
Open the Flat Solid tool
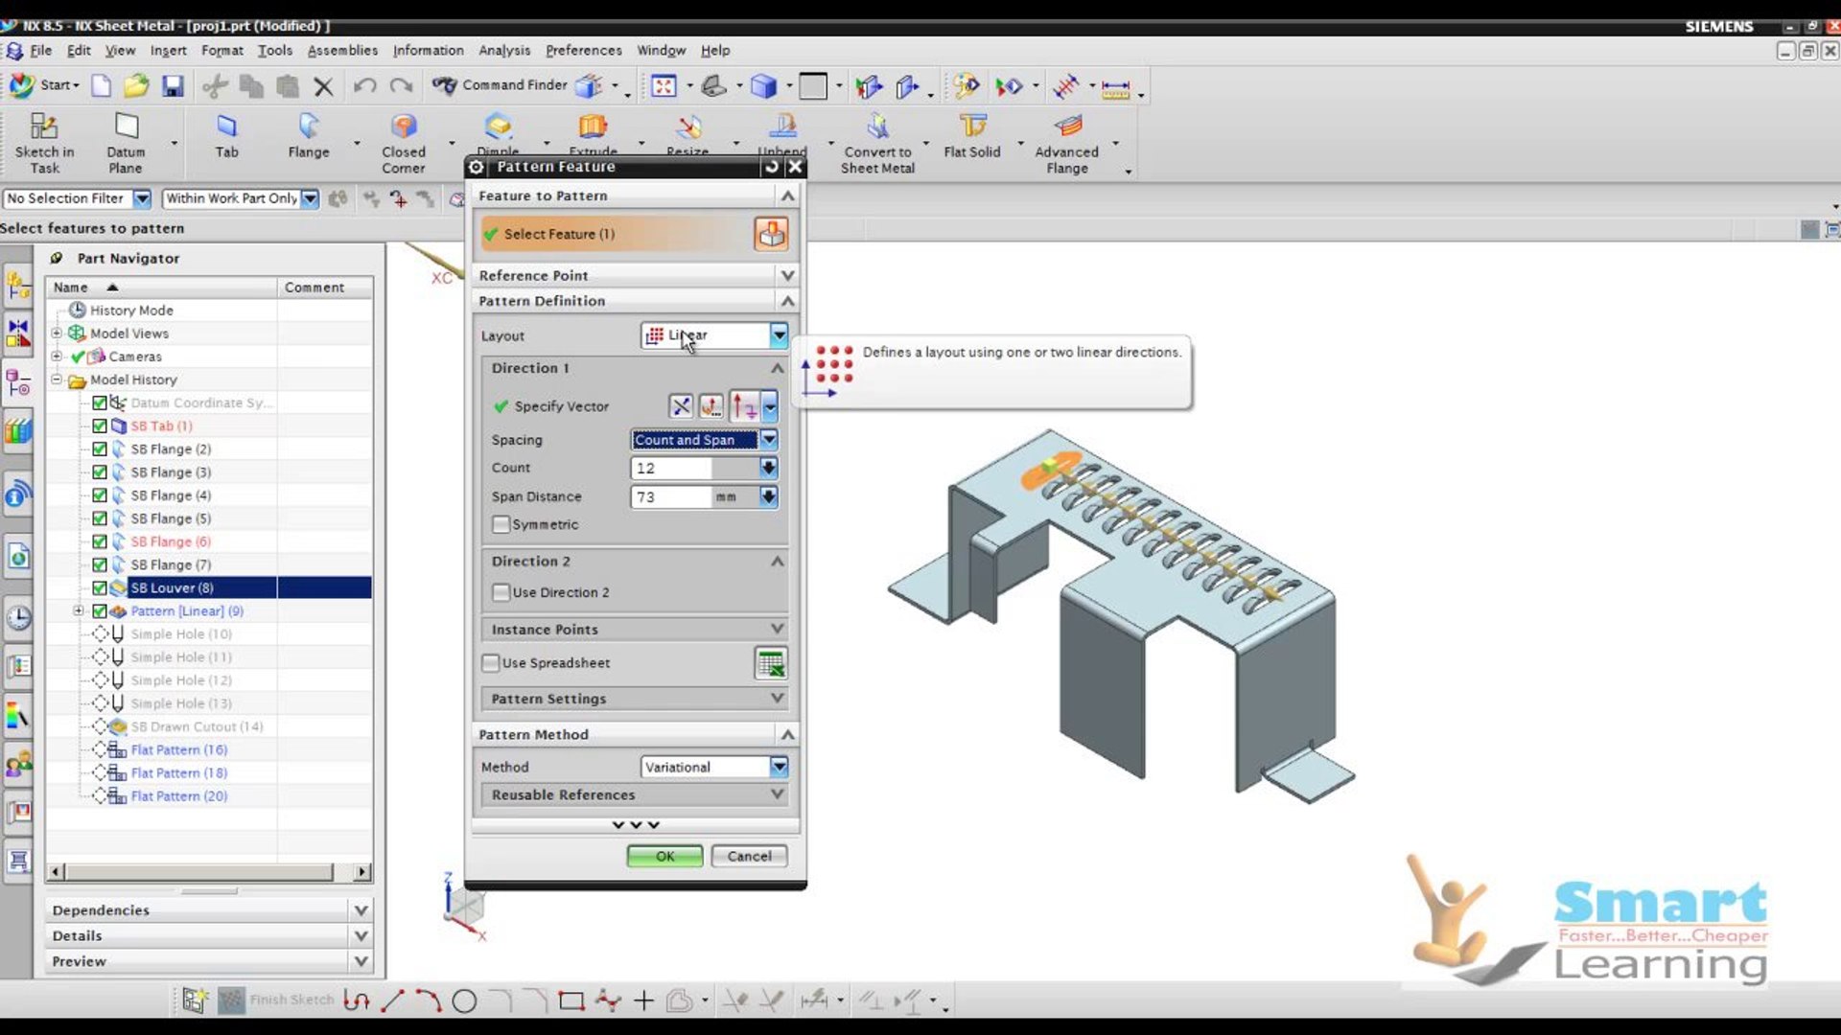[971, 127]
